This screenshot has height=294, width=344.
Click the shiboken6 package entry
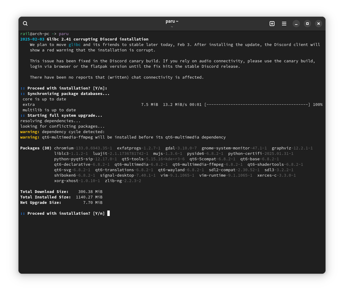74,175
